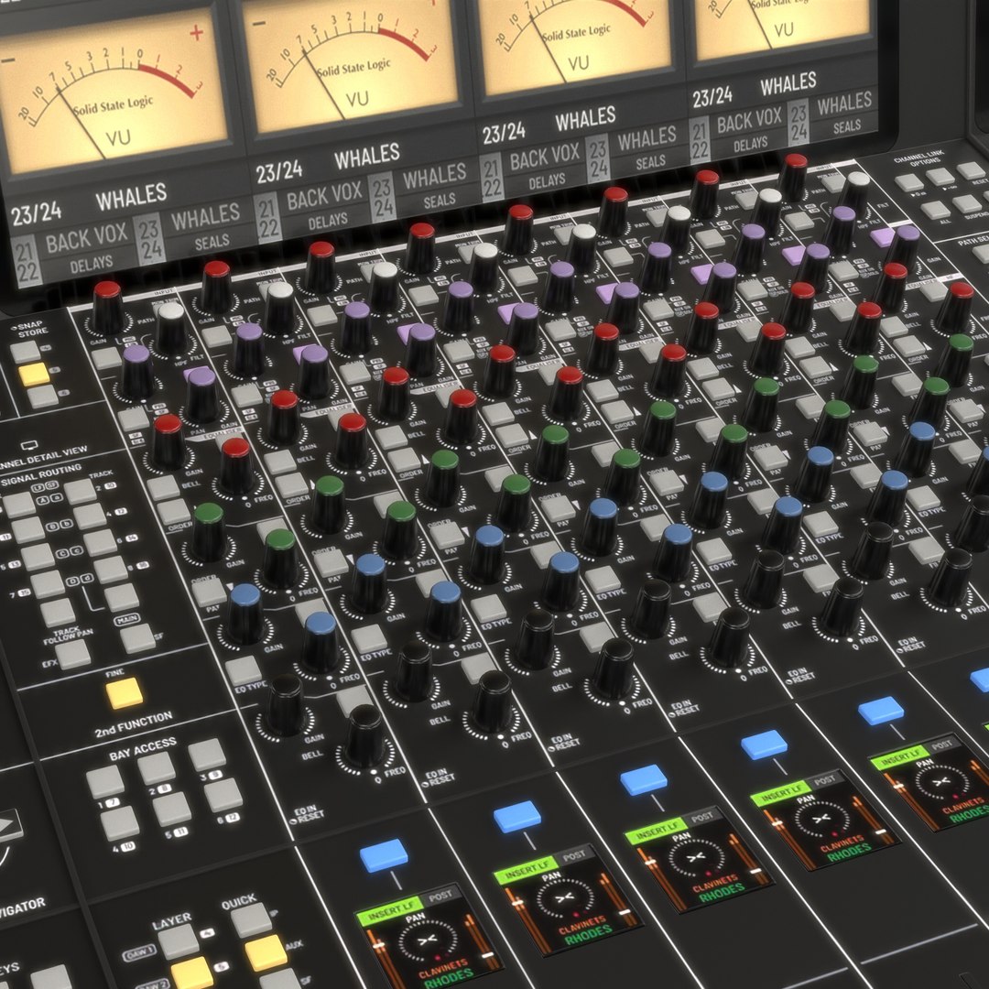Toggle the yellow SNAP STORE key
The image size is (989, 989).
pos(34,374)
